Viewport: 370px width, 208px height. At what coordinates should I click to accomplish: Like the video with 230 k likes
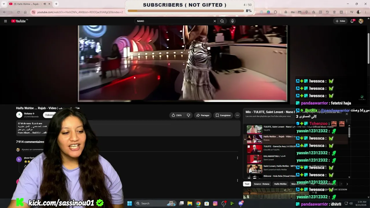coord(176,115)
